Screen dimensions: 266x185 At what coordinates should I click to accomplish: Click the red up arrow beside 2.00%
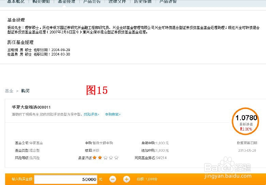[241, 129]
